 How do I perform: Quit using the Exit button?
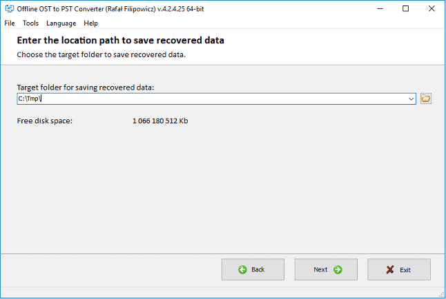click(x=399, y=269)
